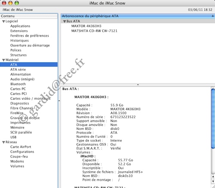Collapse the Réseau section triangle
Screen dimensions: 215x188
pyautogui.click(x=4, y=142)
